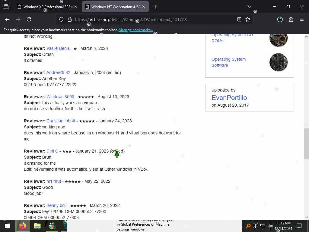Click the scrollbar down arrow
This screenshot has width=309, height=232.
click(306, 217)
